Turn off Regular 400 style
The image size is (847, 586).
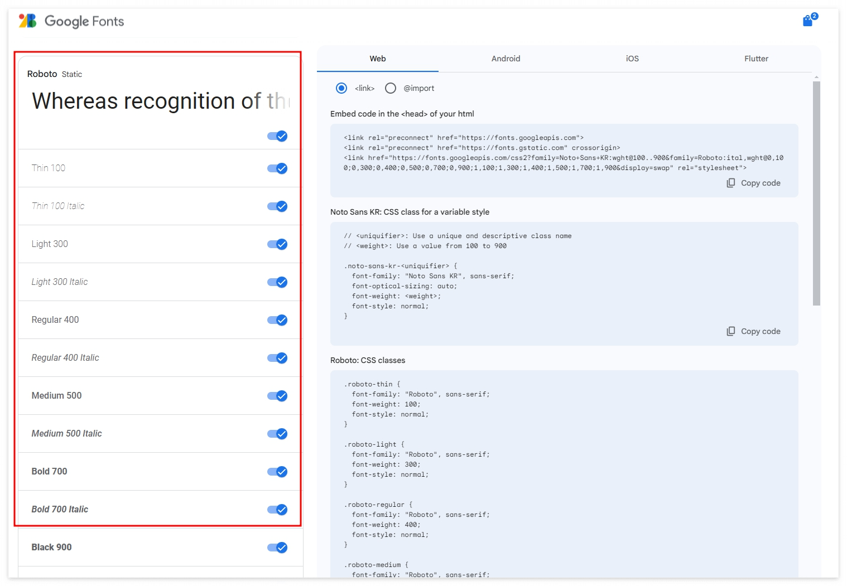277,320
